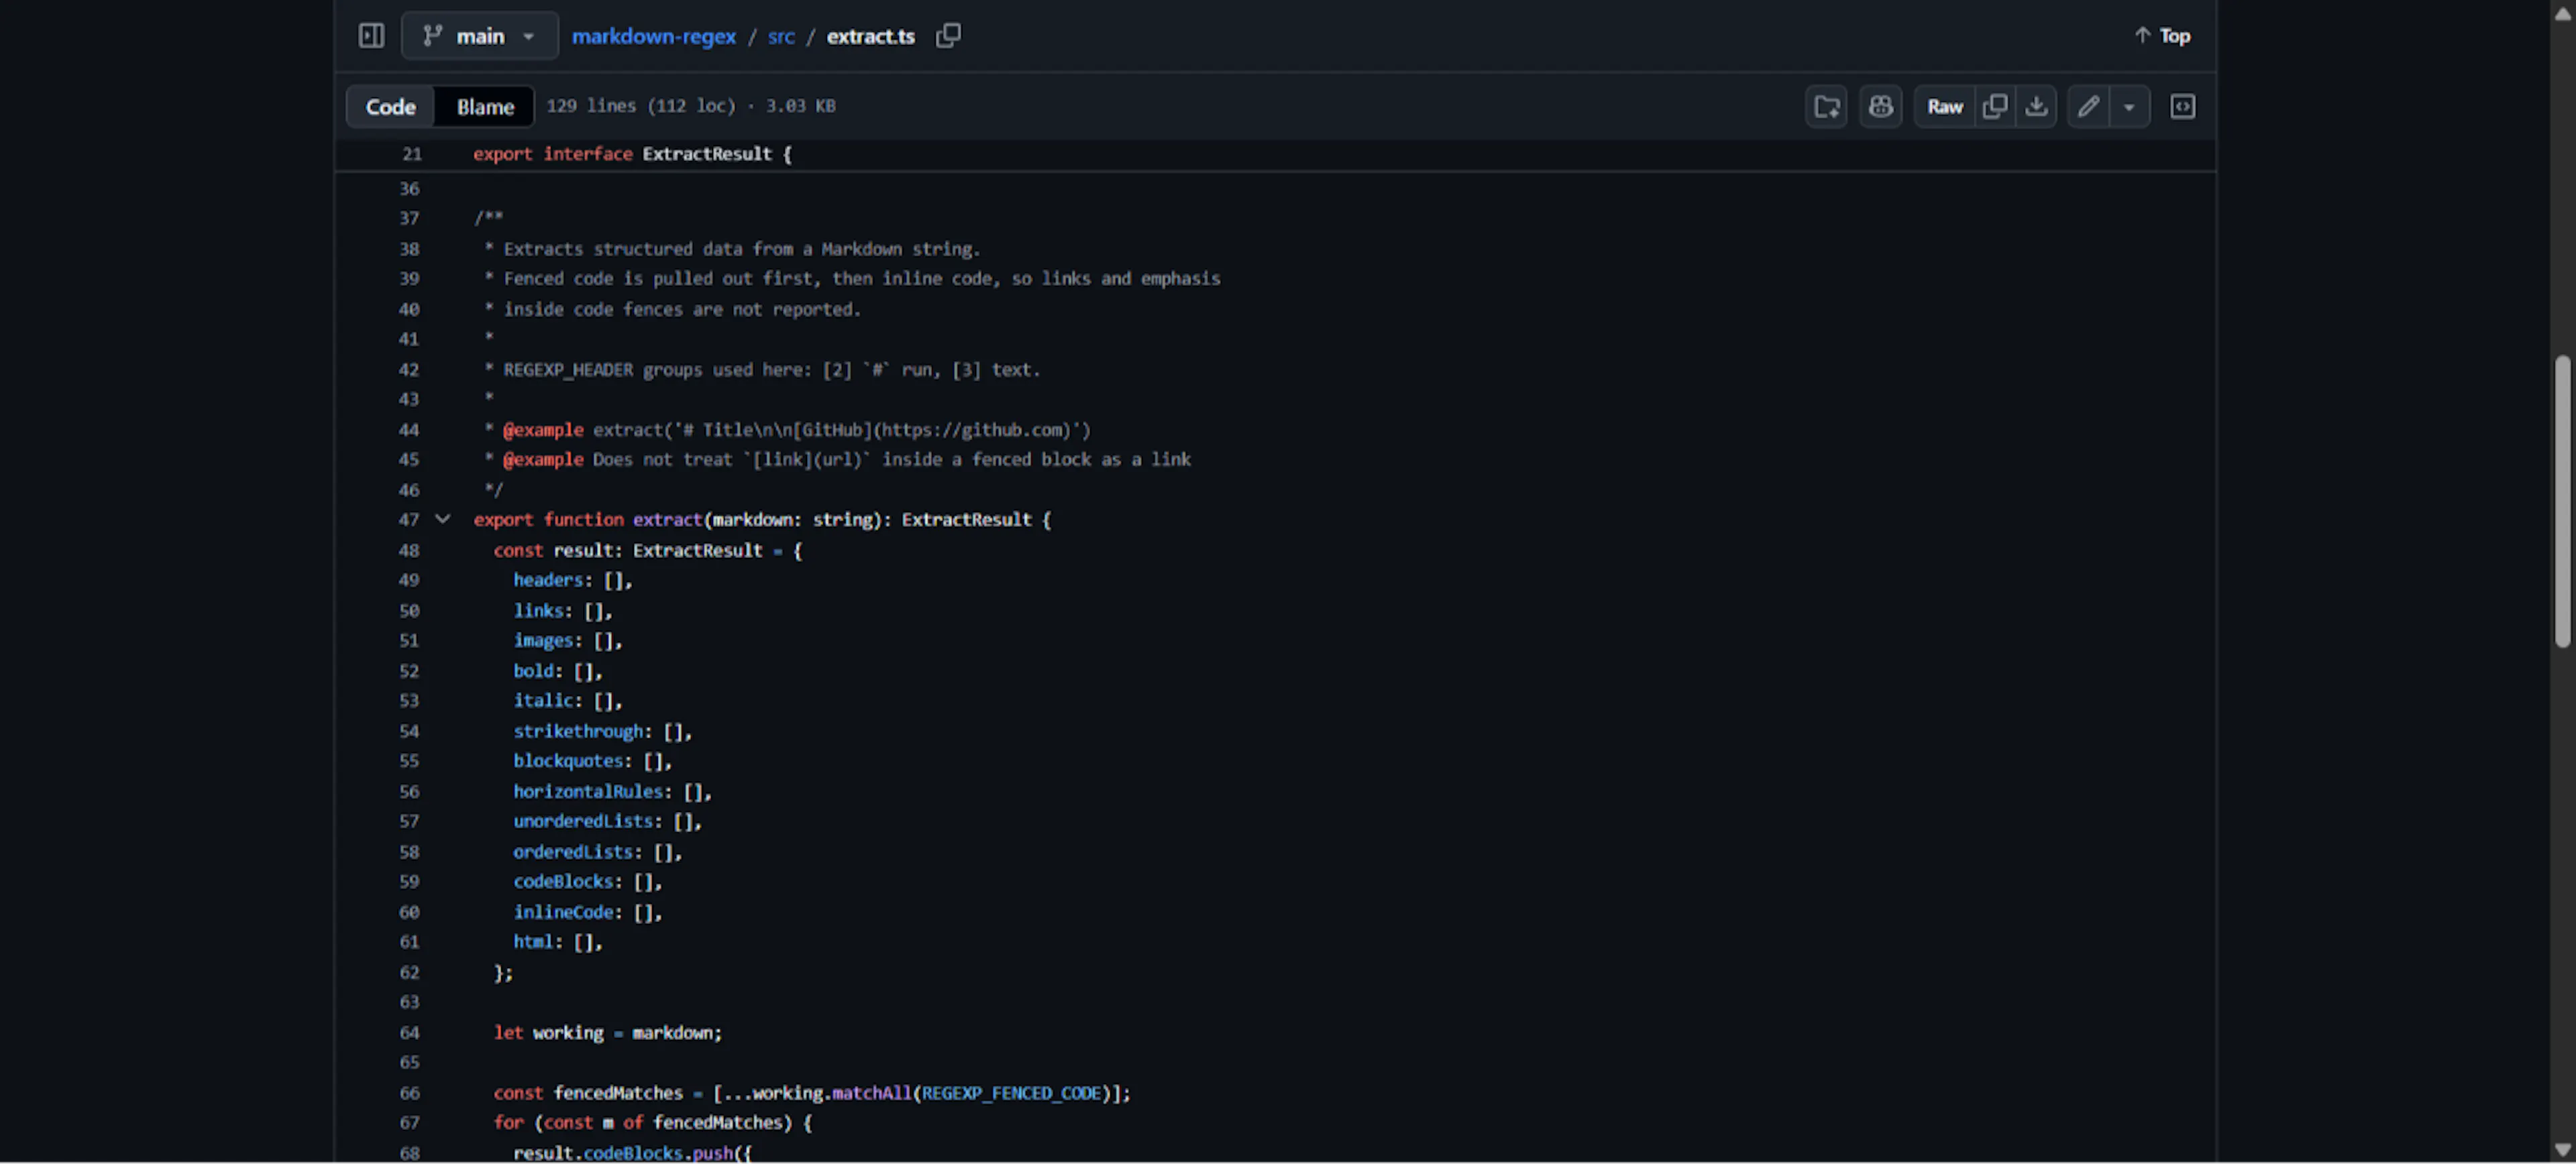This screenshot has height=1164, width=2576.
Task: Click the page vertical scrollbar thumb
Action: (x=2562, y=502)
